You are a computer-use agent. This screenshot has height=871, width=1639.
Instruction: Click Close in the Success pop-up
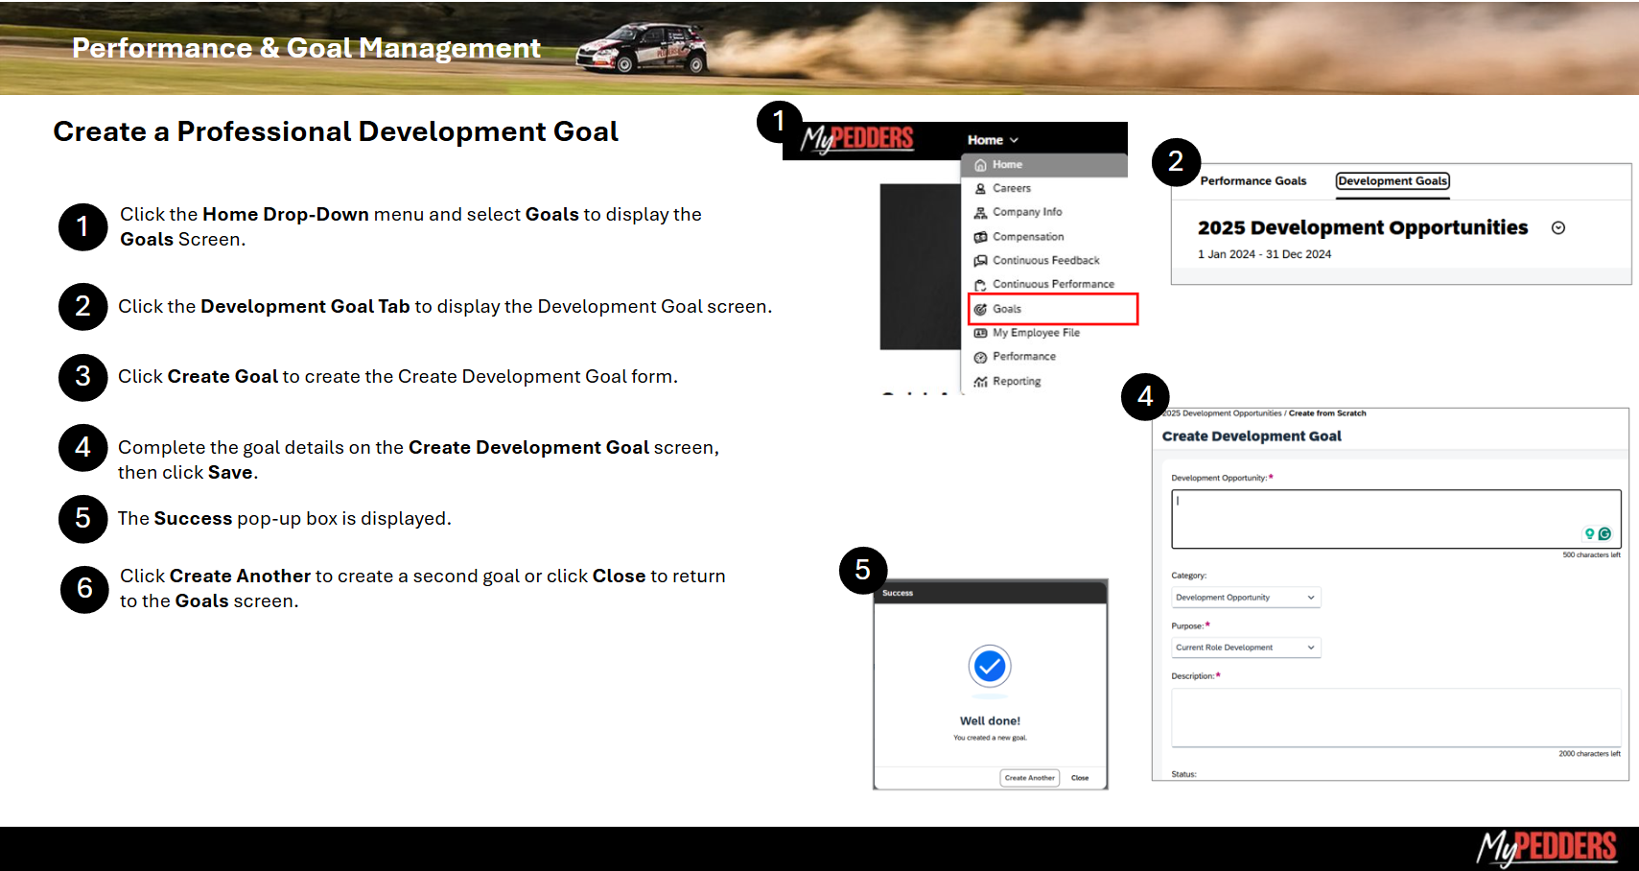point(1080,778)
